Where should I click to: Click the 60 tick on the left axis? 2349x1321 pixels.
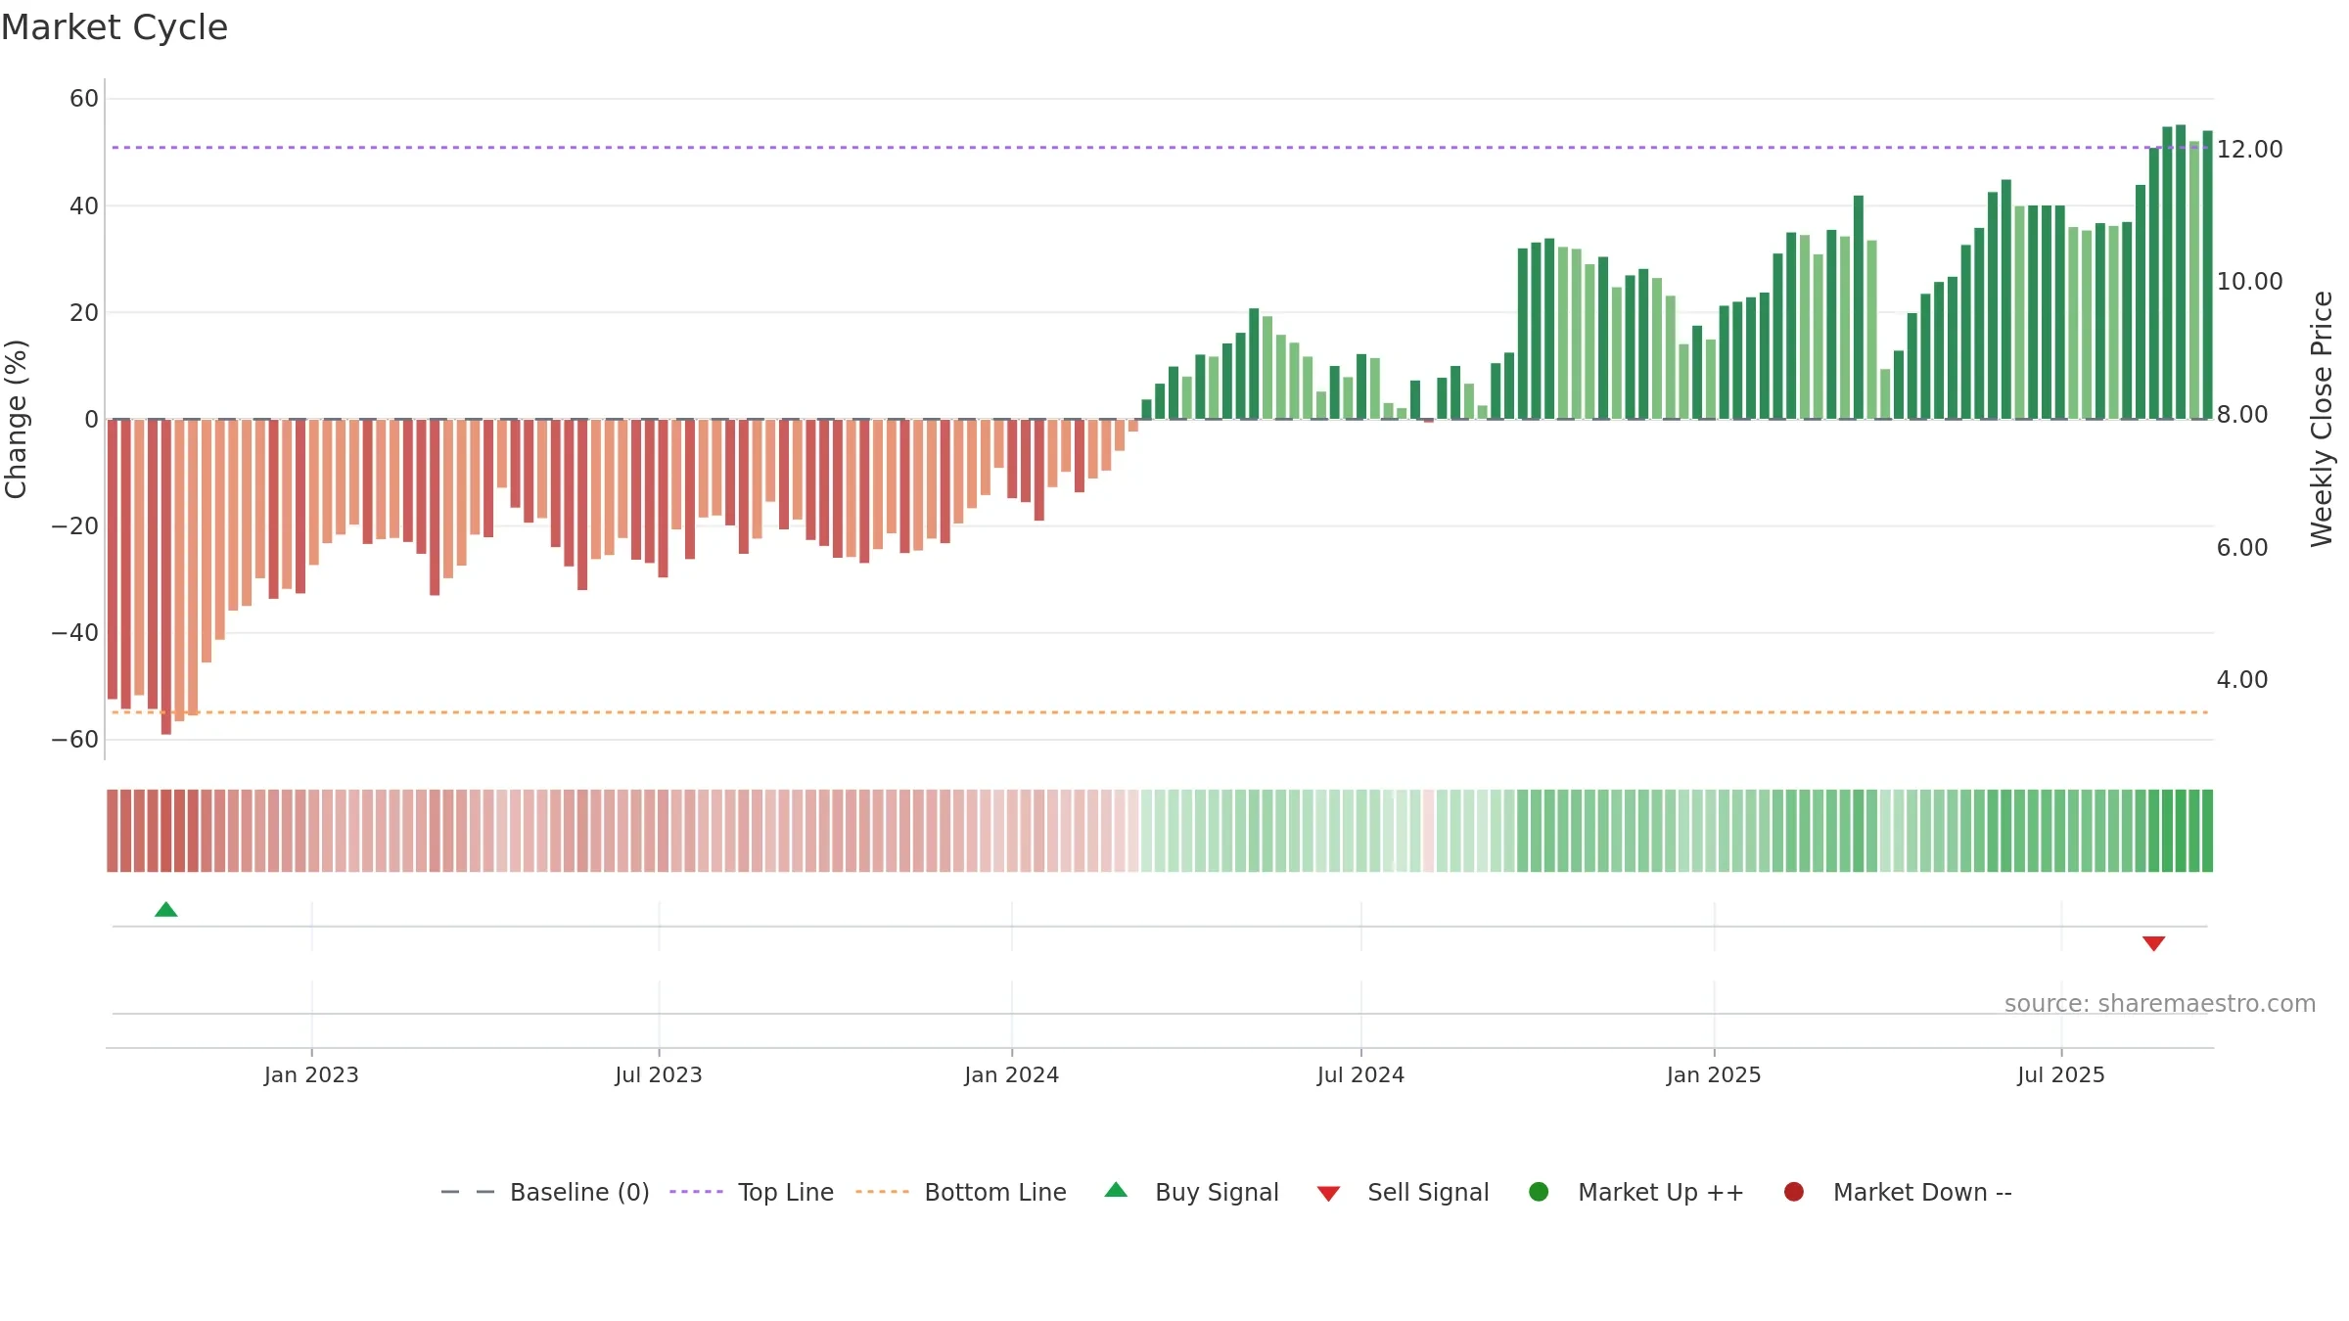84,99
